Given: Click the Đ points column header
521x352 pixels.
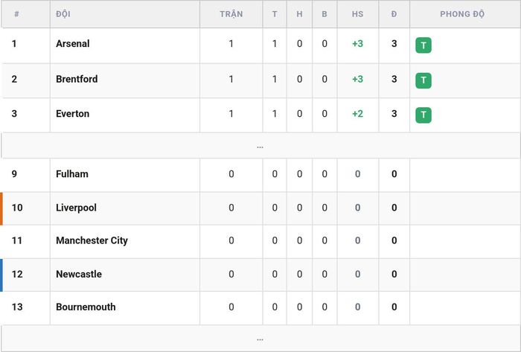Looking at the screenshot, I should coord(394,14).
